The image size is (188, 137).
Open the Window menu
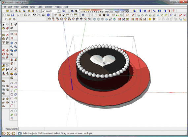pos(48,7)
